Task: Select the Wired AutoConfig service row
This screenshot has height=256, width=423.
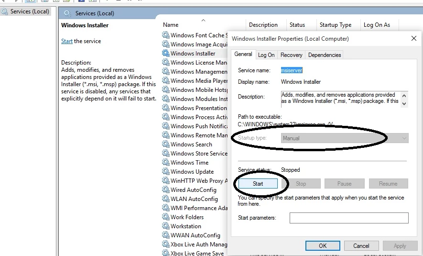Action: [x=194, y=190]
